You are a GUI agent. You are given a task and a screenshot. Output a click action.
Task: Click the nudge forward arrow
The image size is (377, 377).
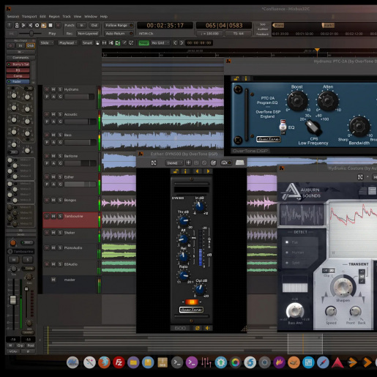(182, 43)
